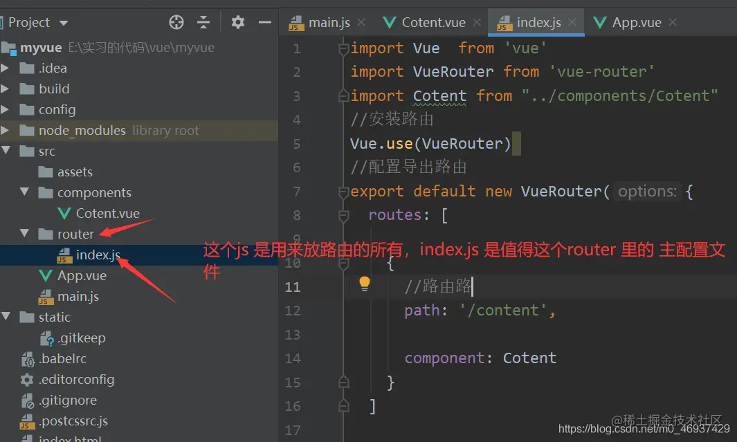Open the Settings gear in the Project toolbar
The image size is (737, 442).
(238, 22)
